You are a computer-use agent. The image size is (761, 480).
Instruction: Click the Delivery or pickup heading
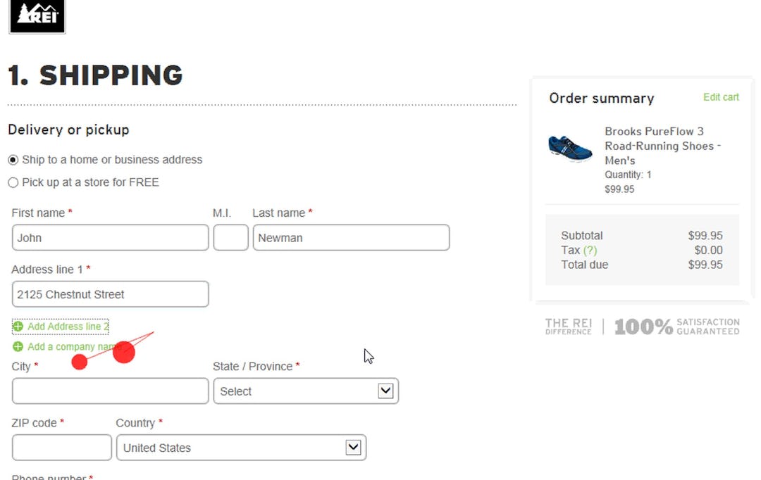(x=68, y=130)
